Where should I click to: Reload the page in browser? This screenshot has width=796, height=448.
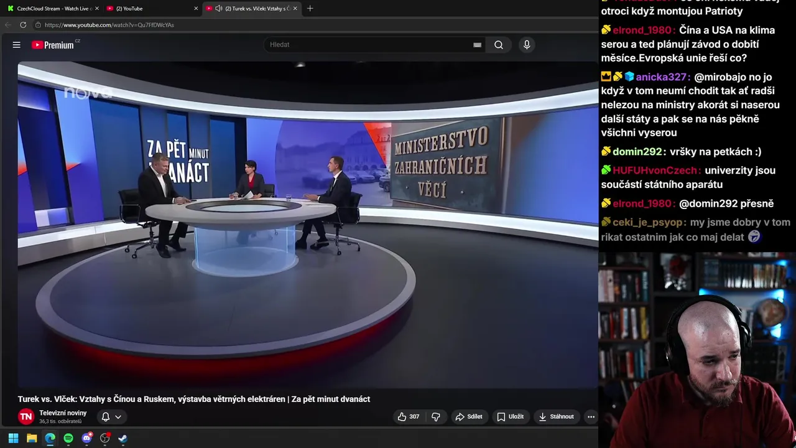click(x=23, y=25)
